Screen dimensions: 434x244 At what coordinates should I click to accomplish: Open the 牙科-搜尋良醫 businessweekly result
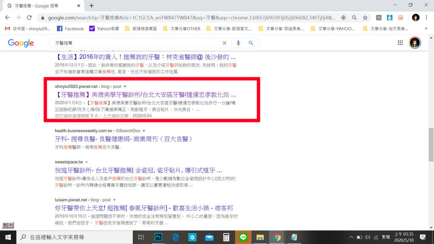[124, 139]
